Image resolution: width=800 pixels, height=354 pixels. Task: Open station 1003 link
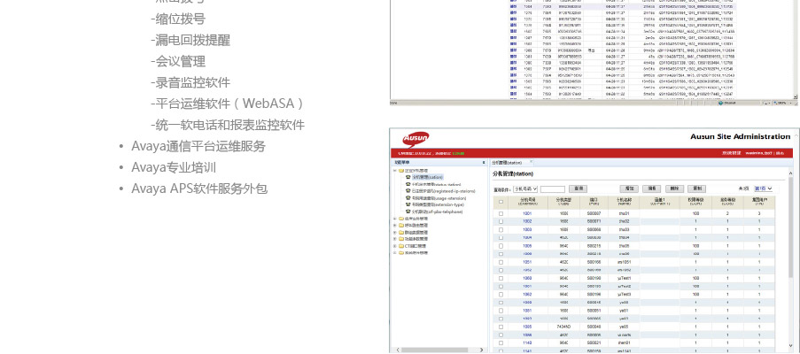[x=527, y=229]
